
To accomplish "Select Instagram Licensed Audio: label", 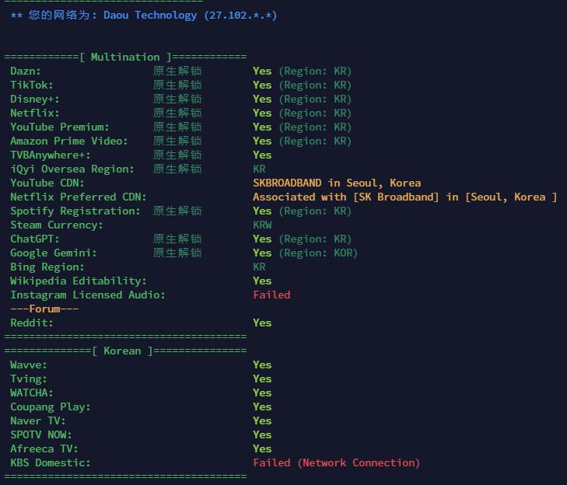I will click(88, 295).
